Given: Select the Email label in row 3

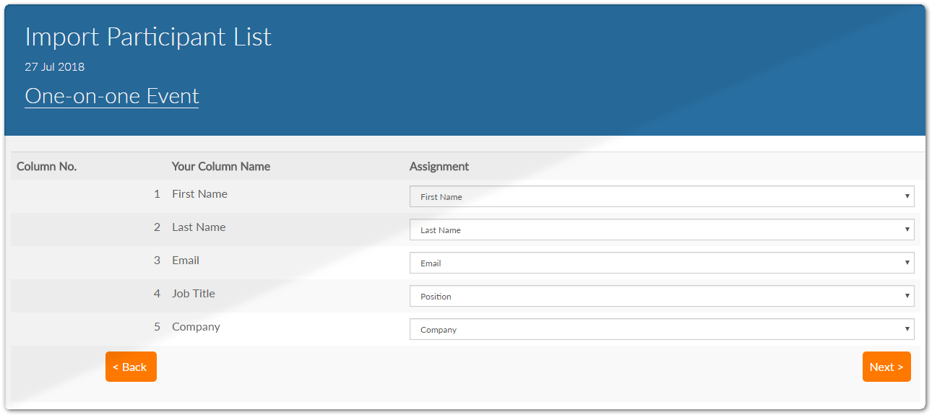Looking at the screenshot, I should point(186,261).
